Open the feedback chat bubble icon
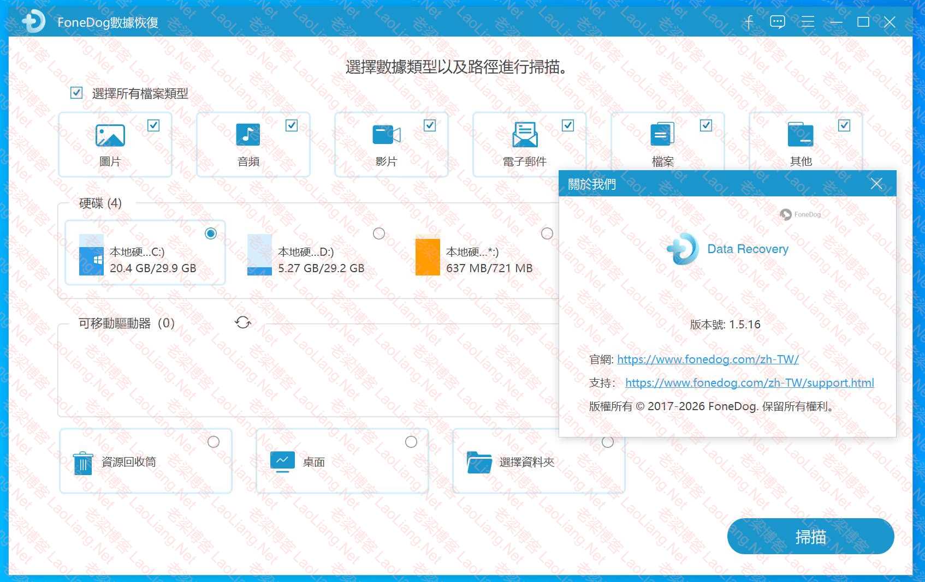 pyautogui.click(x=777, y=22)
